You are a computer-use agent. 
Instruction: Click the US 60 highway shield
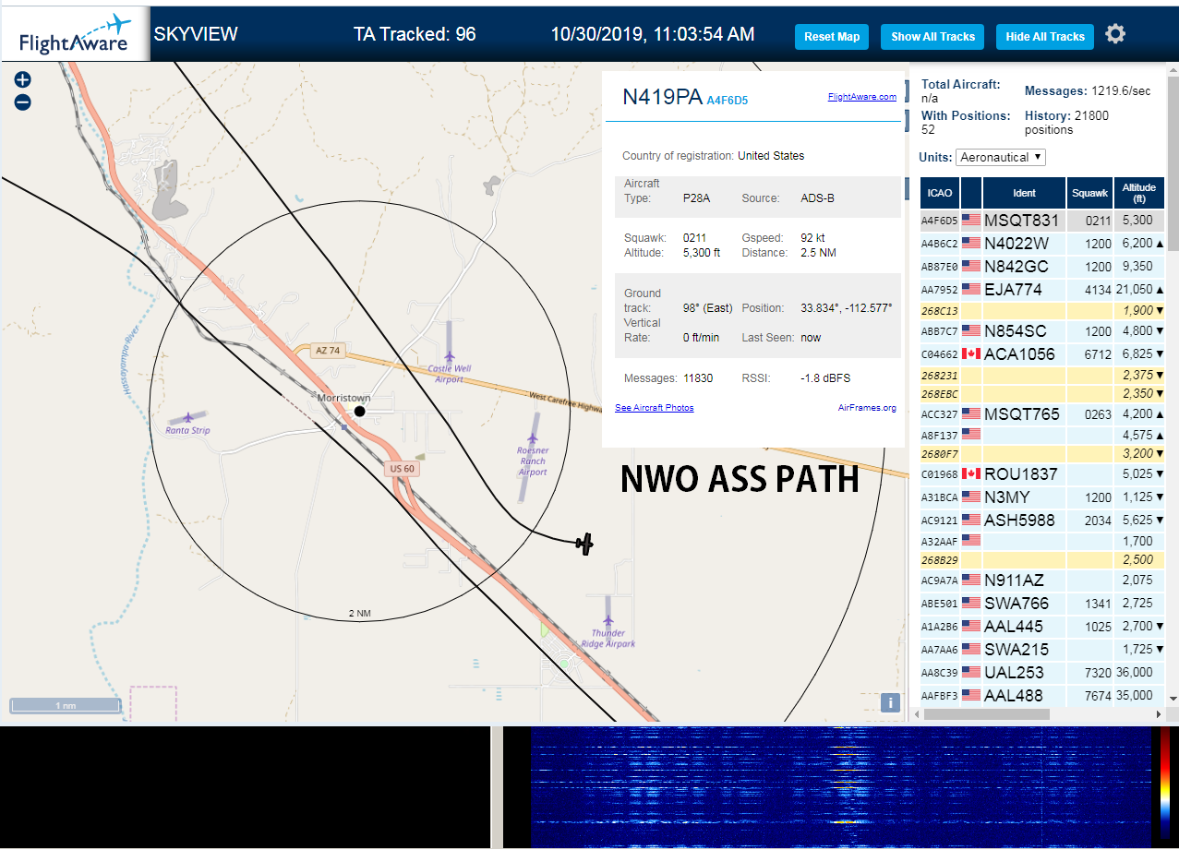click(402, 469)
